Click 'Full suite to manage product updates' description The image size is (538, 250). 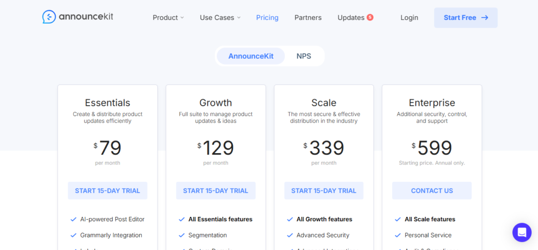coord(215,117)
